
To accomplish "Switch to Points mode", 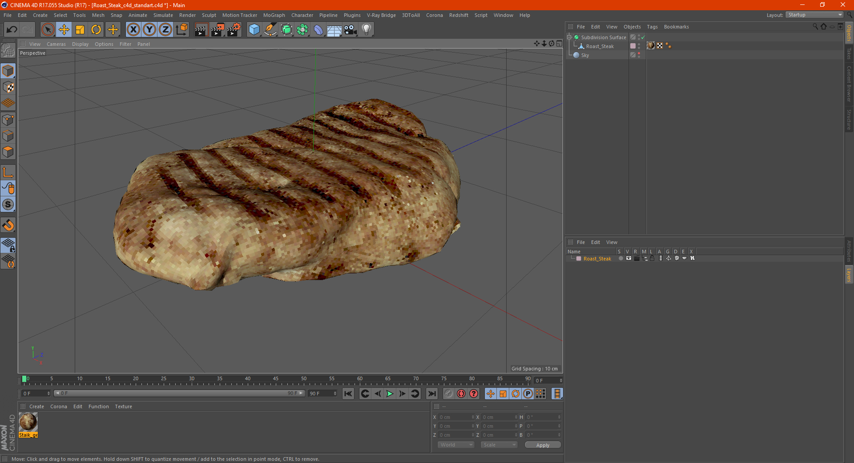I will [x=8, y=120].
